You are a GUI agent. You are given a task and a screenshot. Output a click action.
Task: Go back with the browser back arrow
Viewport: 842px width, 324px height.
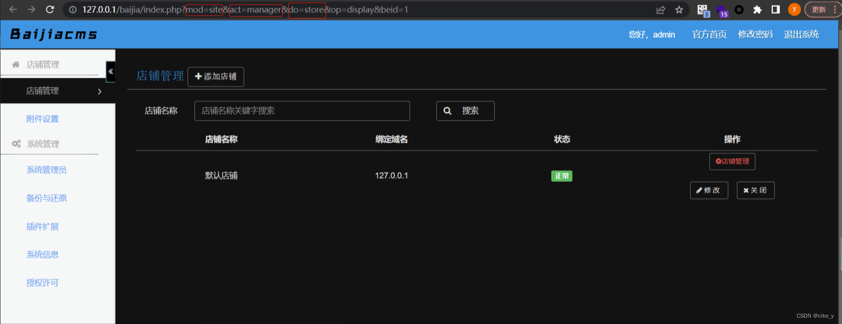pyautogui.click(x=13, y=9)
